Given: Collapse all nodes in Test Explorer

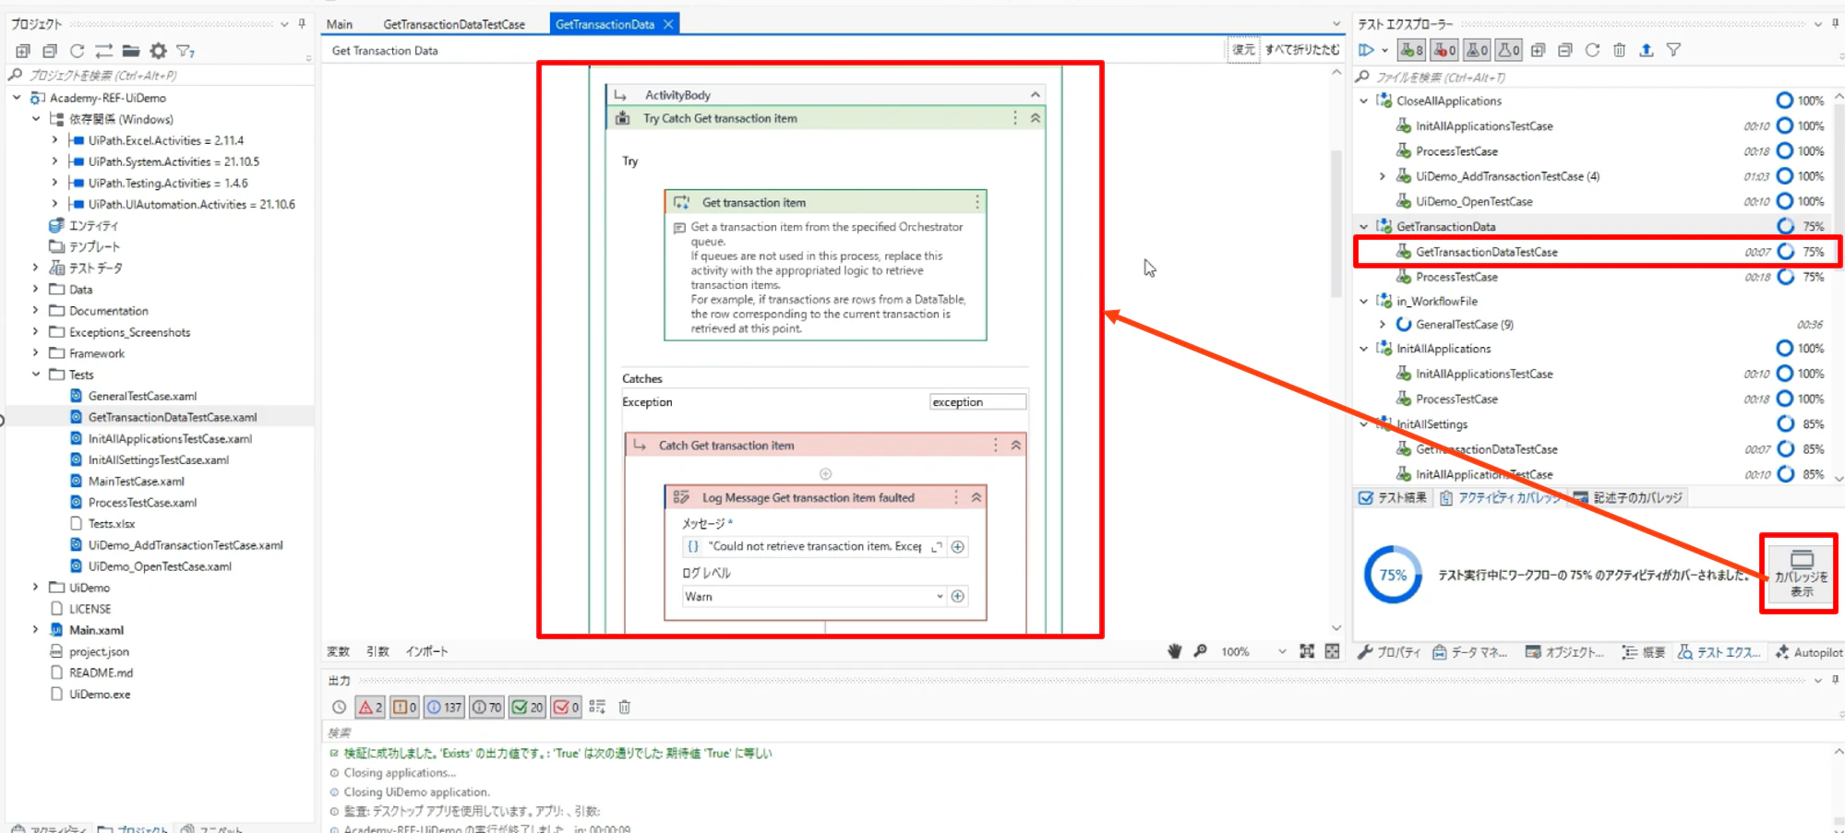Looking at the screenshot, I should tap(1564, 50).
